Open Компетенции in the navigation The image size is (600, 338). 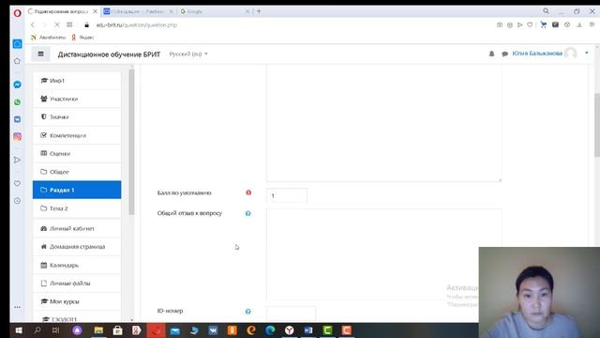click(x=77, y=135)
